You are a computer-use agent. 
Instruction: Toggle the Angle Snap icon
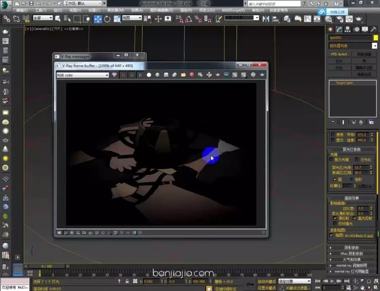pos(189,19)
